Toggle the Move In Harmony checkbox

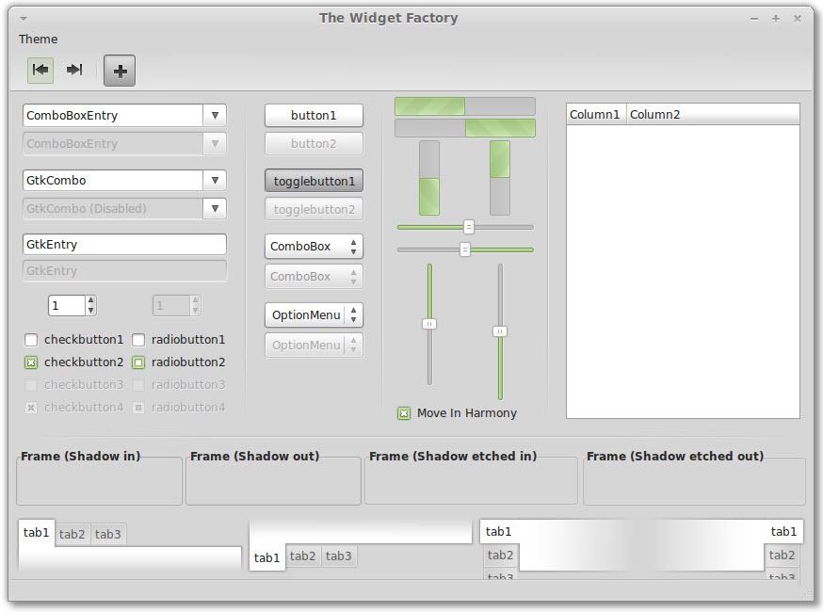(x=404, y=413)
